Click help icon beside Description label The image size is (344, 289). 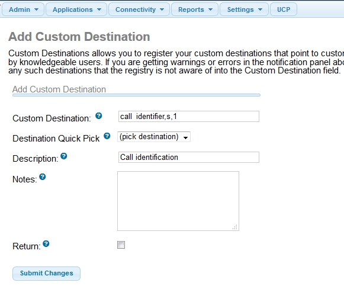pyautogui.click(x=64, y=156)
